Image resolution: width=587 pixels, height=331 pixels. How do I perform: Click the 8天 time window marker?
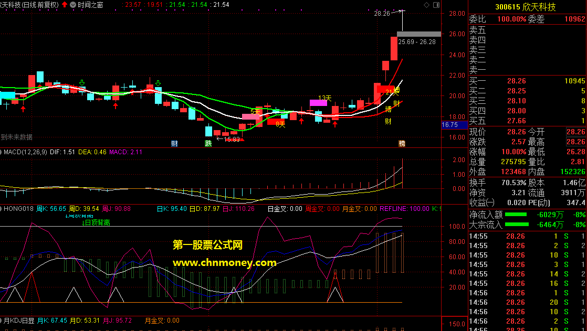pyautogui.click(x=280, y=124)
